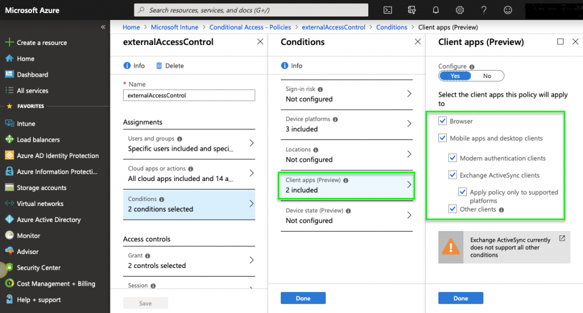This screenshot has width=583, height=313.
Task: Go to externalAccessControl breadcrumb
Action: [334, 27]
